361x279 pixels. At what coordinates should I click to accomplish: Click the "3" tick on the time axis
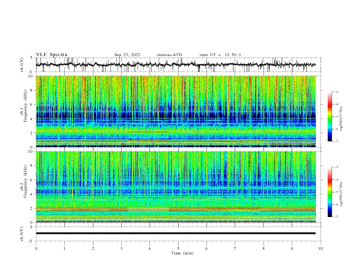coord(121,248)
